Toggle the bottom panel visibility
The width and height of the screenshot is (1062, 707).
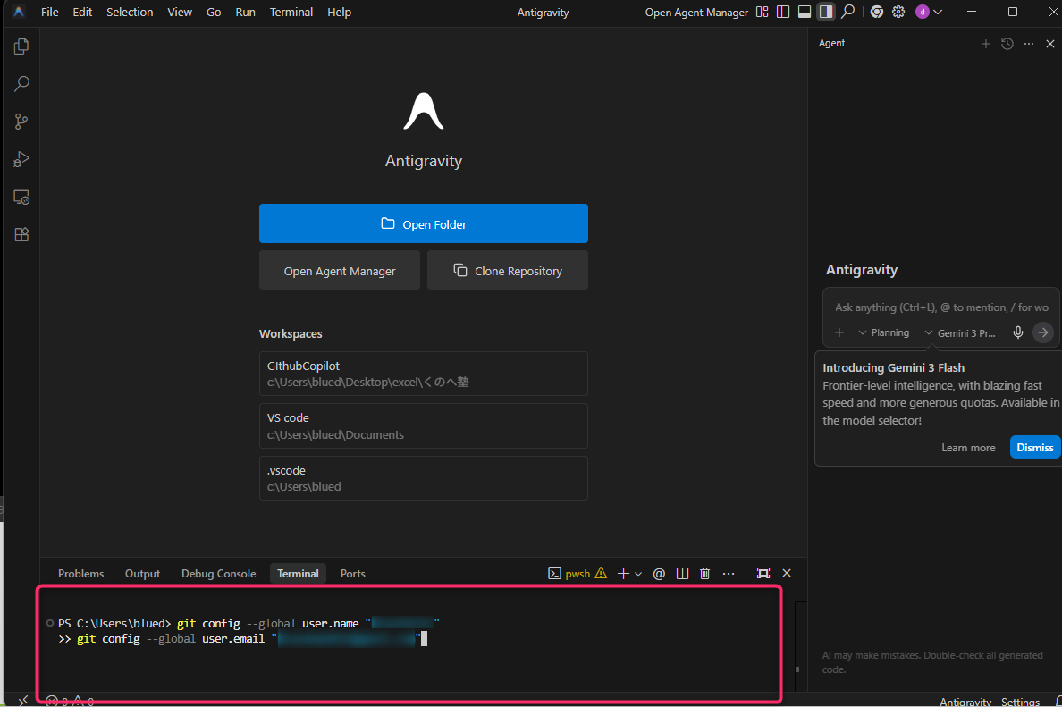click(x=805, y=13)
